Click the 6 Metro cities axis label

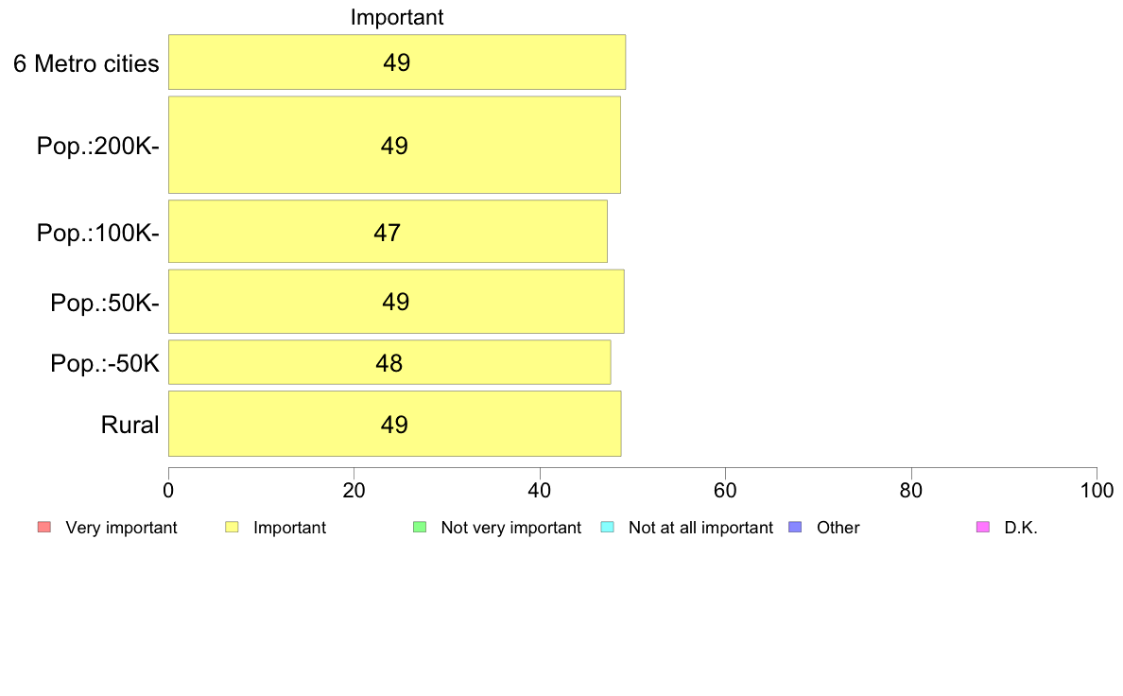[86, 63]
